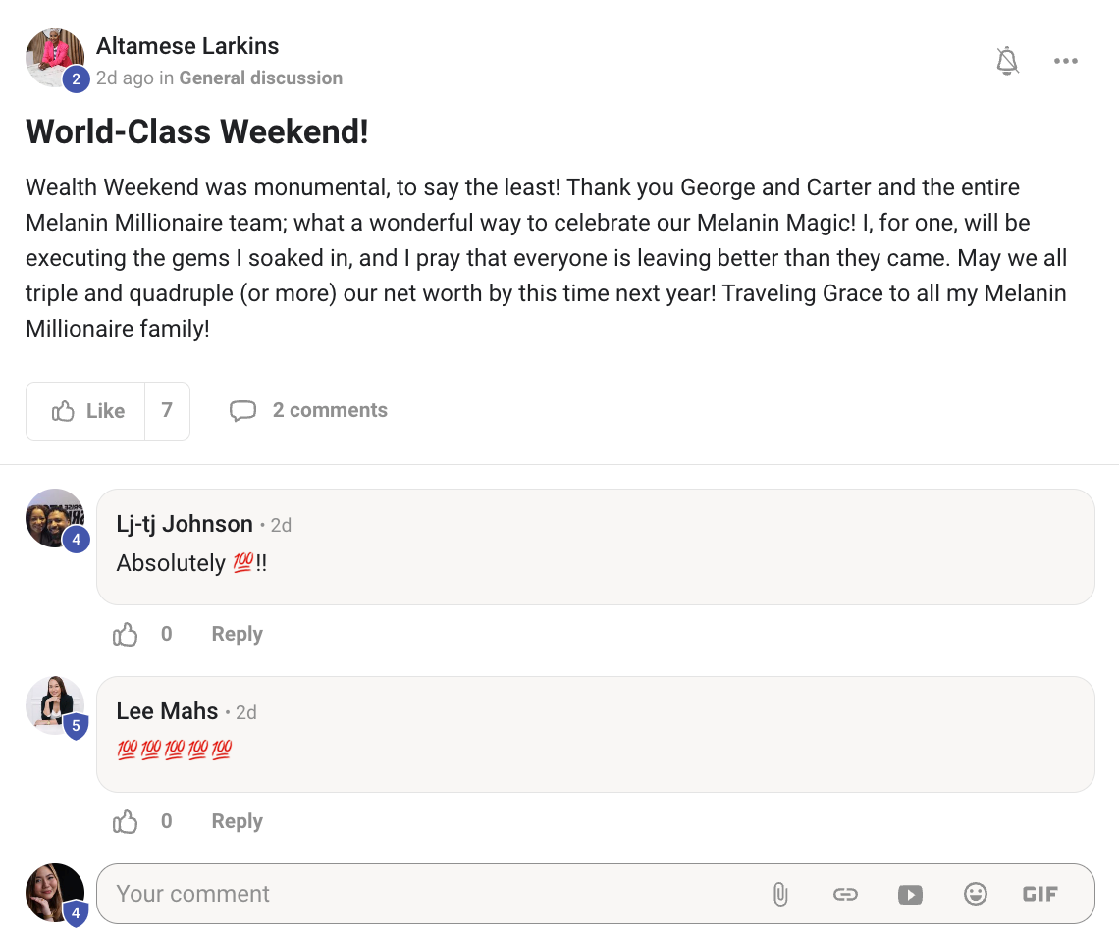
Task: Open Altamese Larkins' profile name
Action: pos(187,46)
